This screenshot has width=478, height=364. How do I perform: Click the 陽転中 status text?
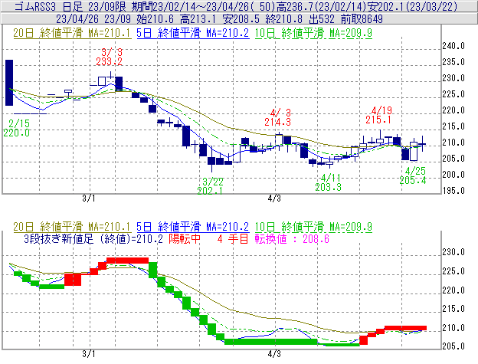[185, 239]
